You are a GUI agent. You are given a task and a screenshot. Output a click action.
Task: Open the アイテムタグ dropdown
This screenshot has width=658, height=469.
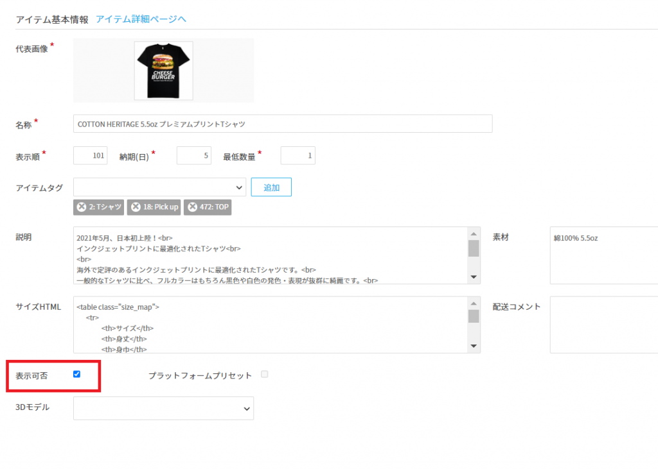159,187
